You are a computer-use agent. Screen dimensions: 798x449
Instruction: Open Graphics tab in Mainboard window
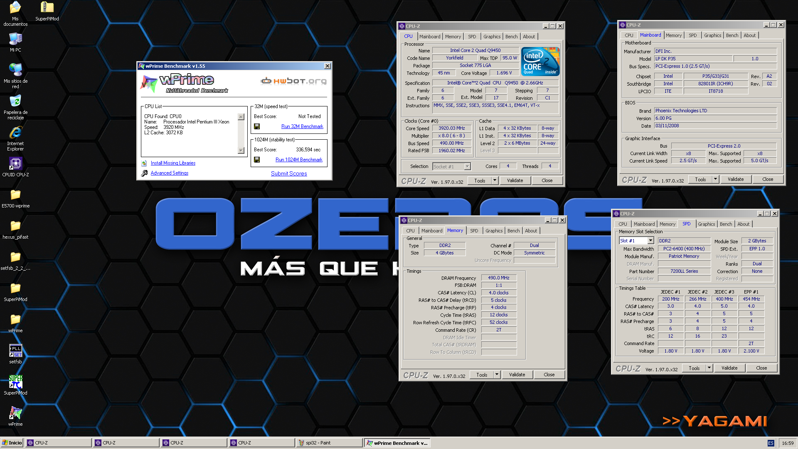point(712,35)
